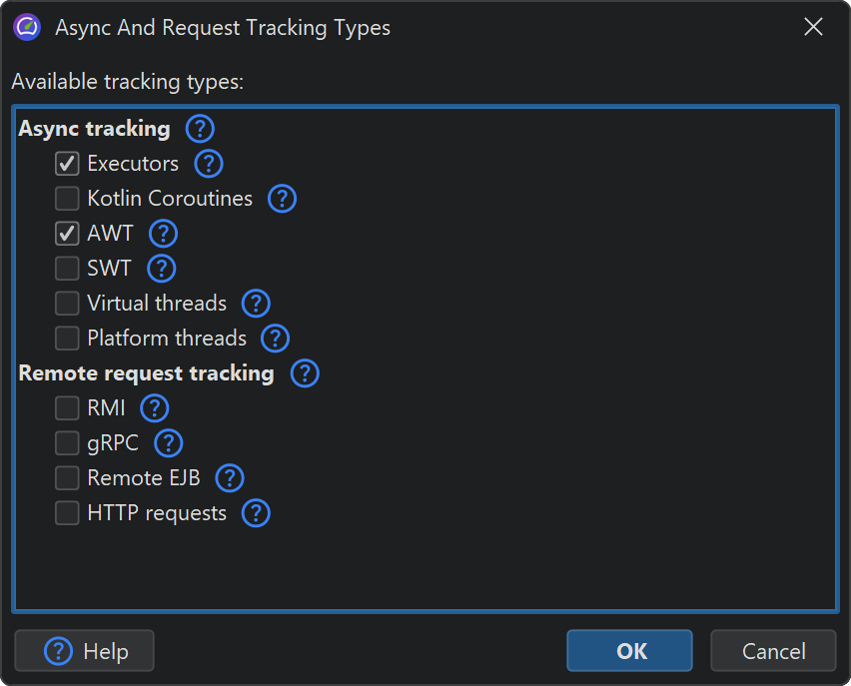Show help for Virtual threads
The width and height of the screenshot is (851, 686).
[x=257, y=304]
